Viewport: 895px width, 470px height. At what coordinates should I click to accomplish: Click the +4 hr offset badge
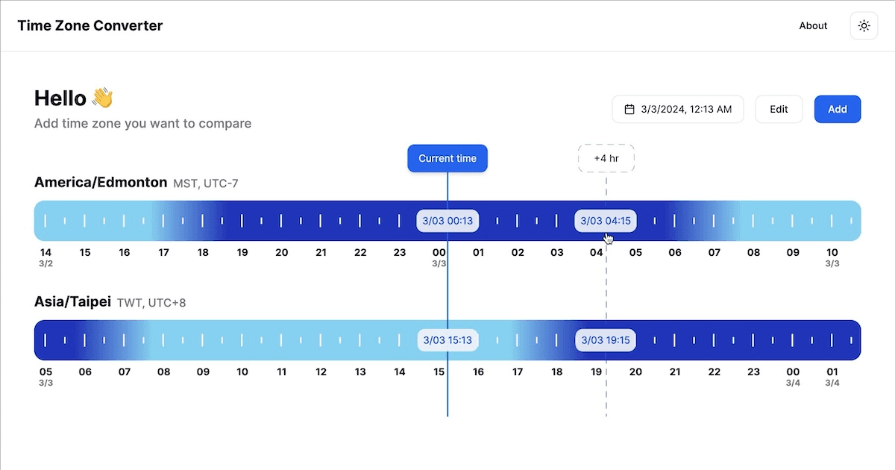pyautogui.click(x=606, y=158)
